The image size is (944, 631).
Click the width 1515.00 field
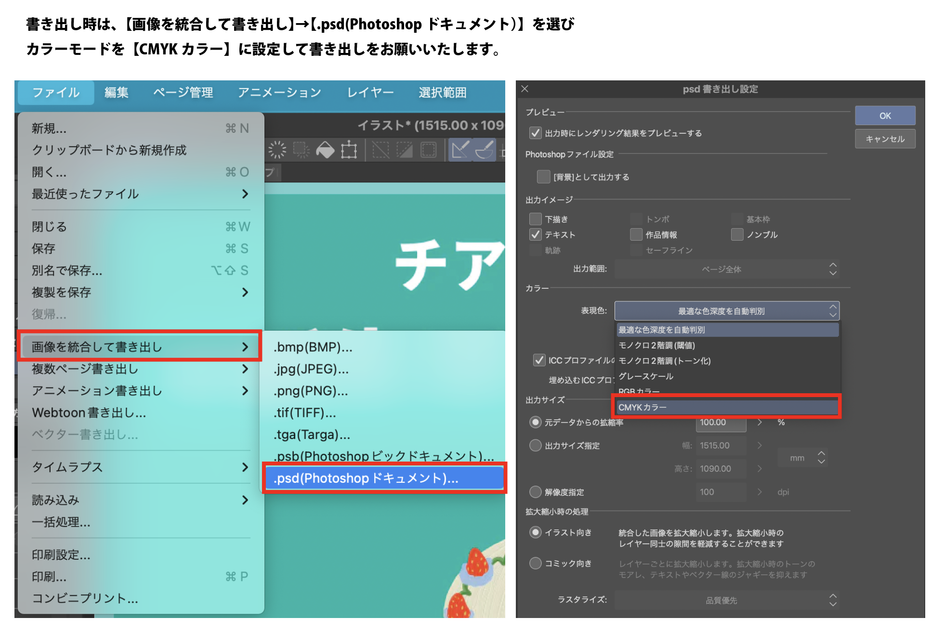pyautogui.click(x=721, y=445)
